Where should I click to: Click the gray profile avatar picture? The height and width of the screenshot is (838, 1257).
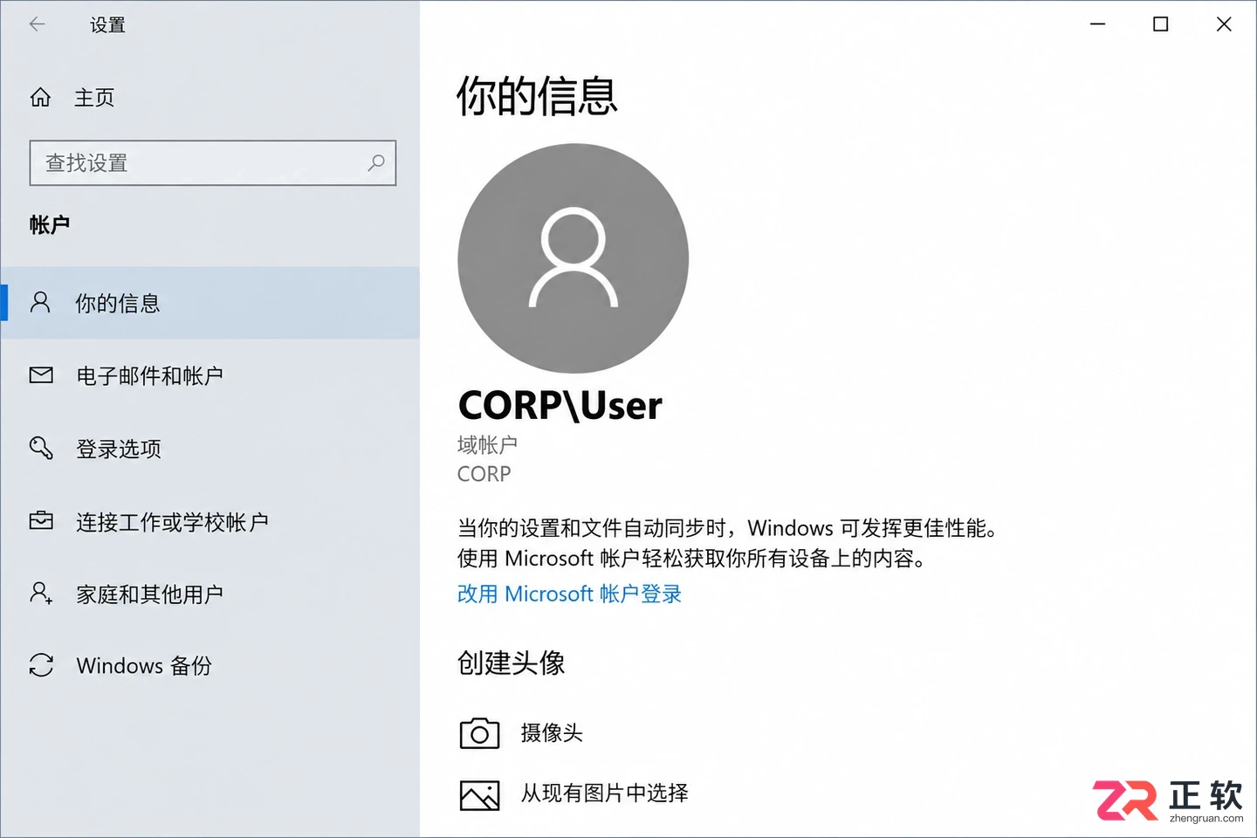(574, 258)
